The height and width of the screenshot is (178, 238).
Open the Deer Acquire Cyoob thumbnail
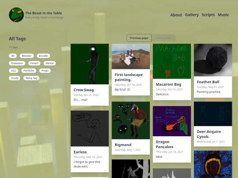pyautogui.click(x=213, y=114)
